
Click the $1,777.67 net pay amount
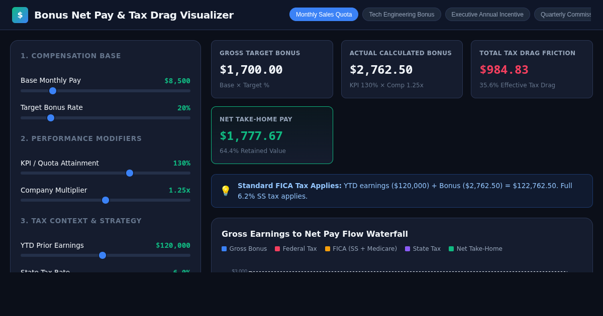click(x=251, y=136)
